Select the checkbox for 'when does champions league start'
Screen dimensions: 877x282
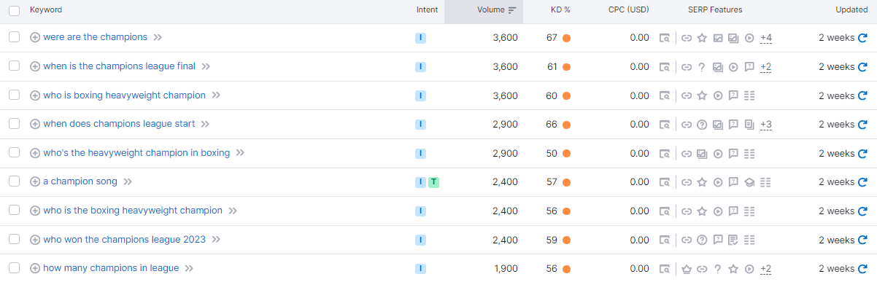click(x=14, y=124)
